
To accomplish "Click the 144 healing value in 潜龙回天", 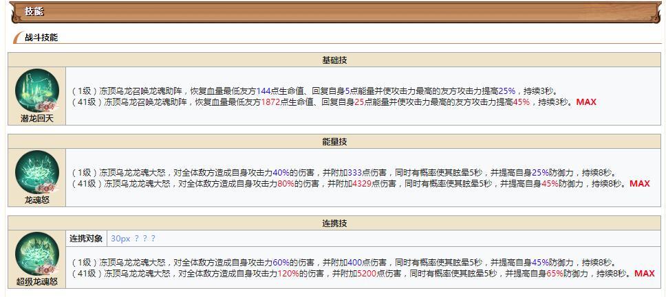I will click(264, 91).
